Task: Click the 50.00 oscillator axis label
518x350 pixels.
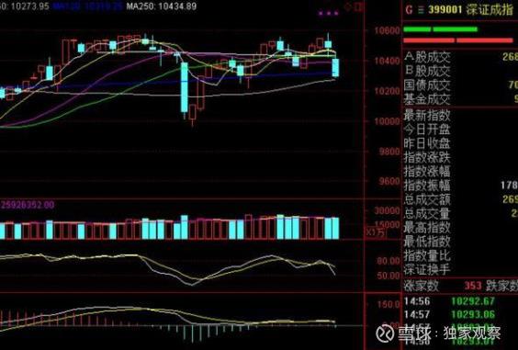Action: pos(388,276)
